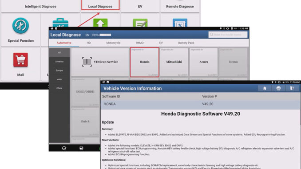
Task: Click the home icon in Vehicle Version Information
Action: [x=265, y=88]
